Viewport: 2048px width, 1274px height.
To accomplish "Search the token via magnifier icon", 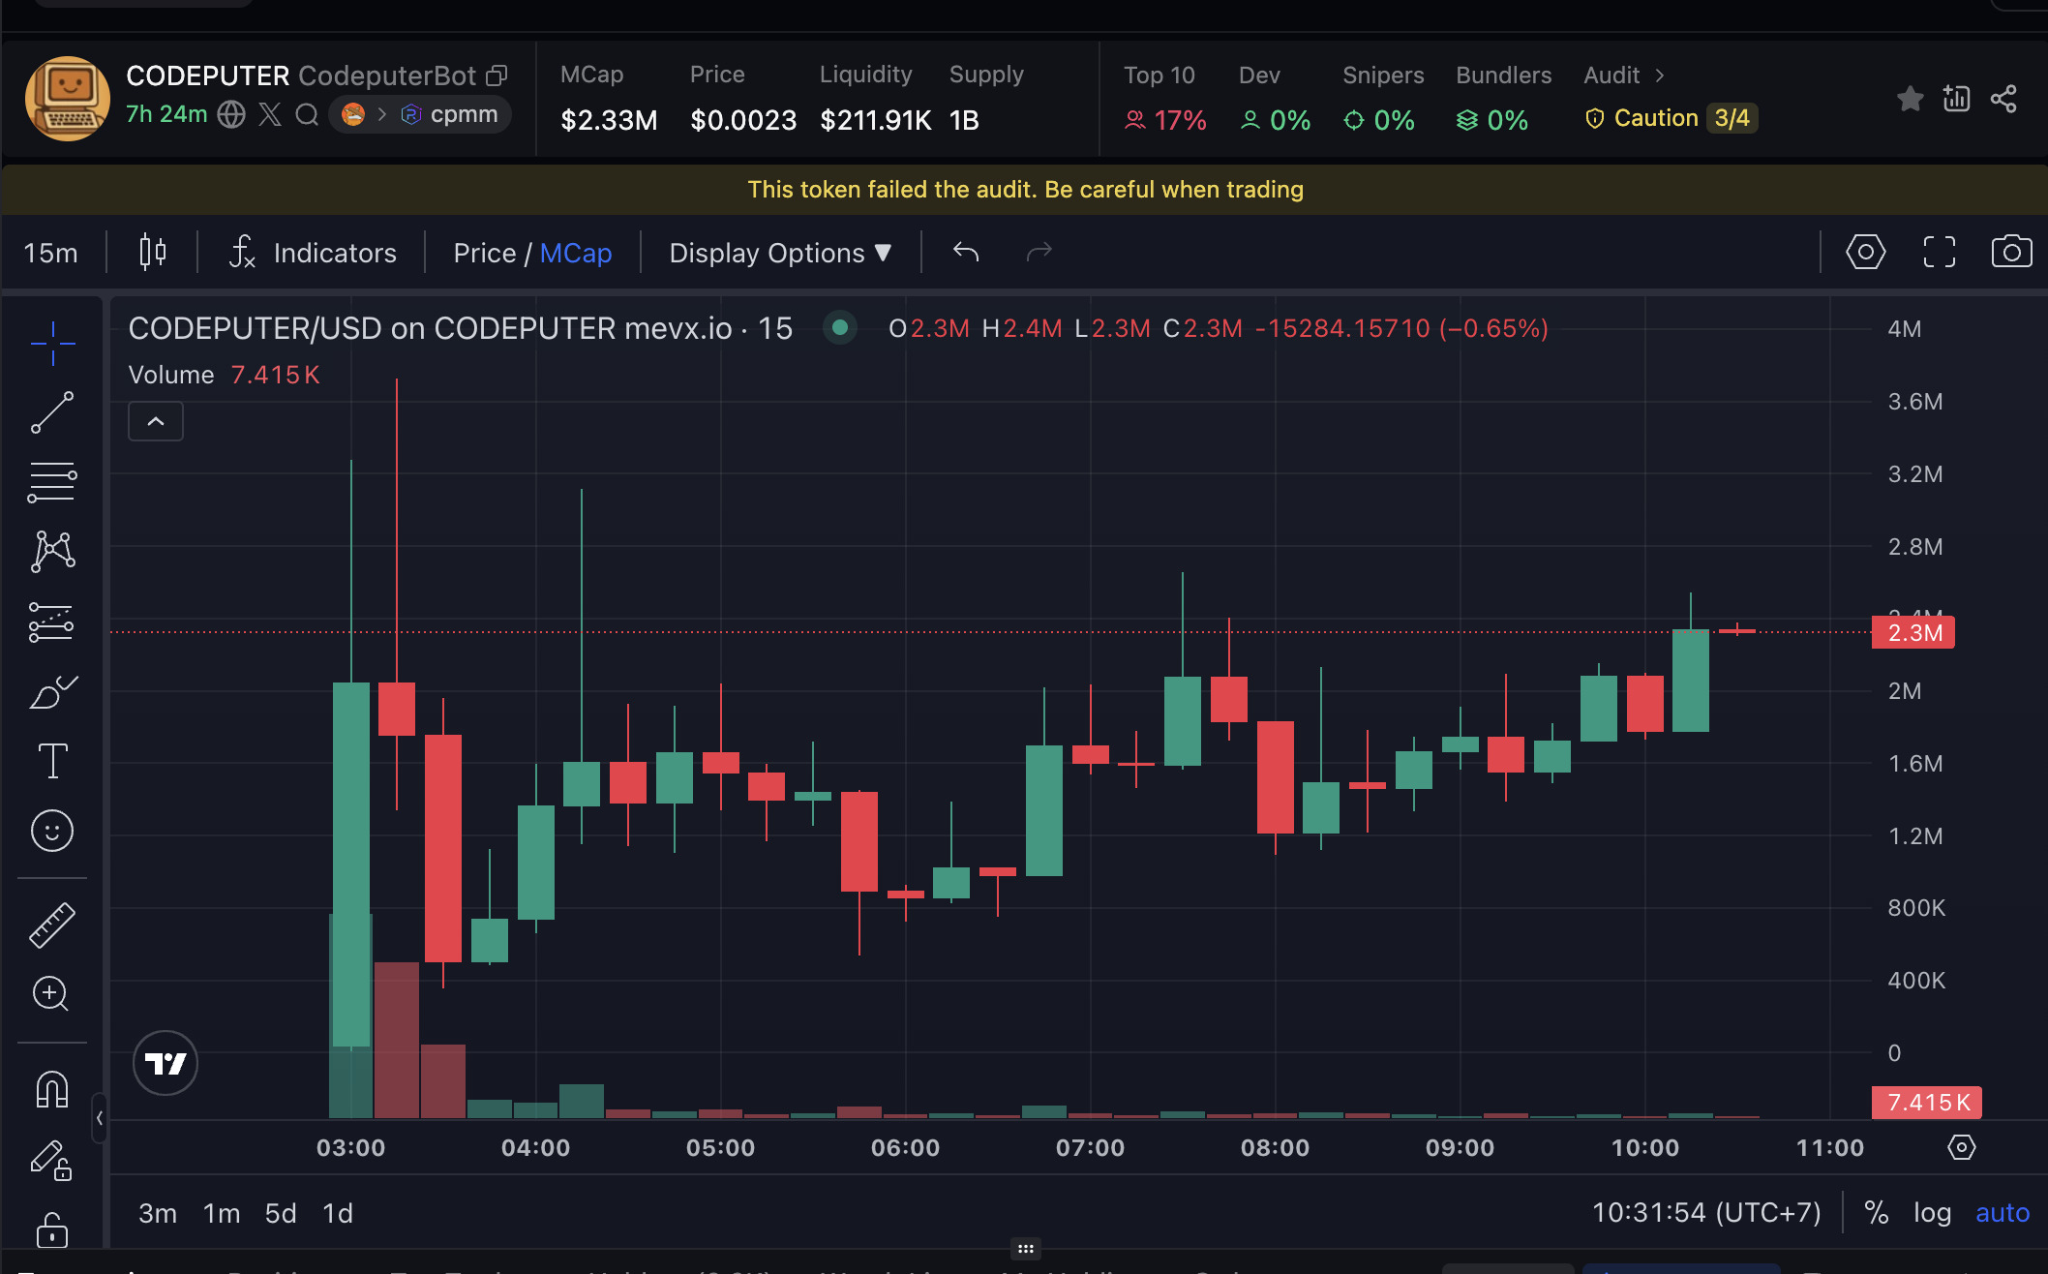I will click(307, 114).
